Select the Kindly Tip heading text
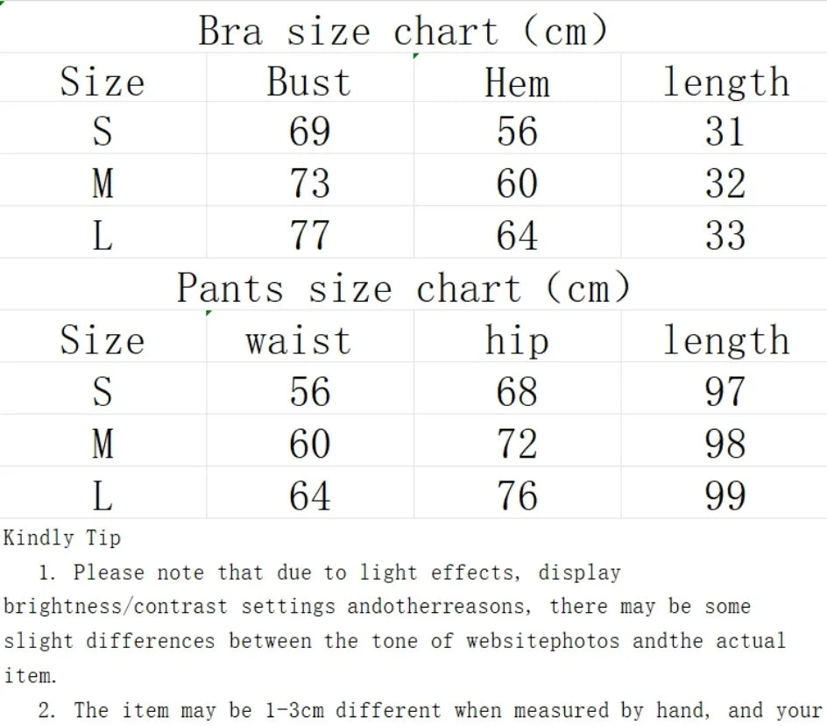Viewport: 827px width, 726px height. 62,537
